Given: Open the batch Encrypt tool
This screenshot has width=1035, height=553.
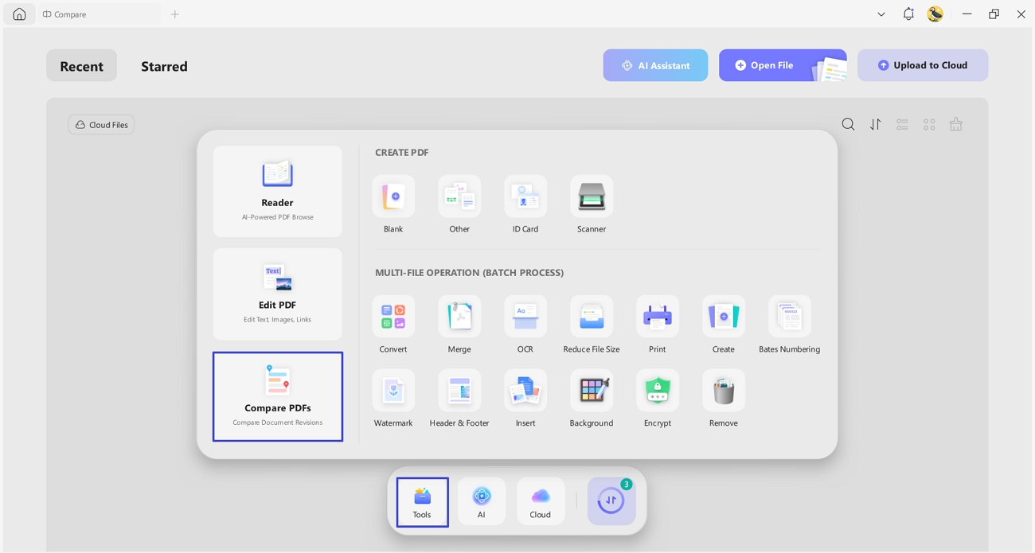Looking at the screenshot, I should point(658,390).
